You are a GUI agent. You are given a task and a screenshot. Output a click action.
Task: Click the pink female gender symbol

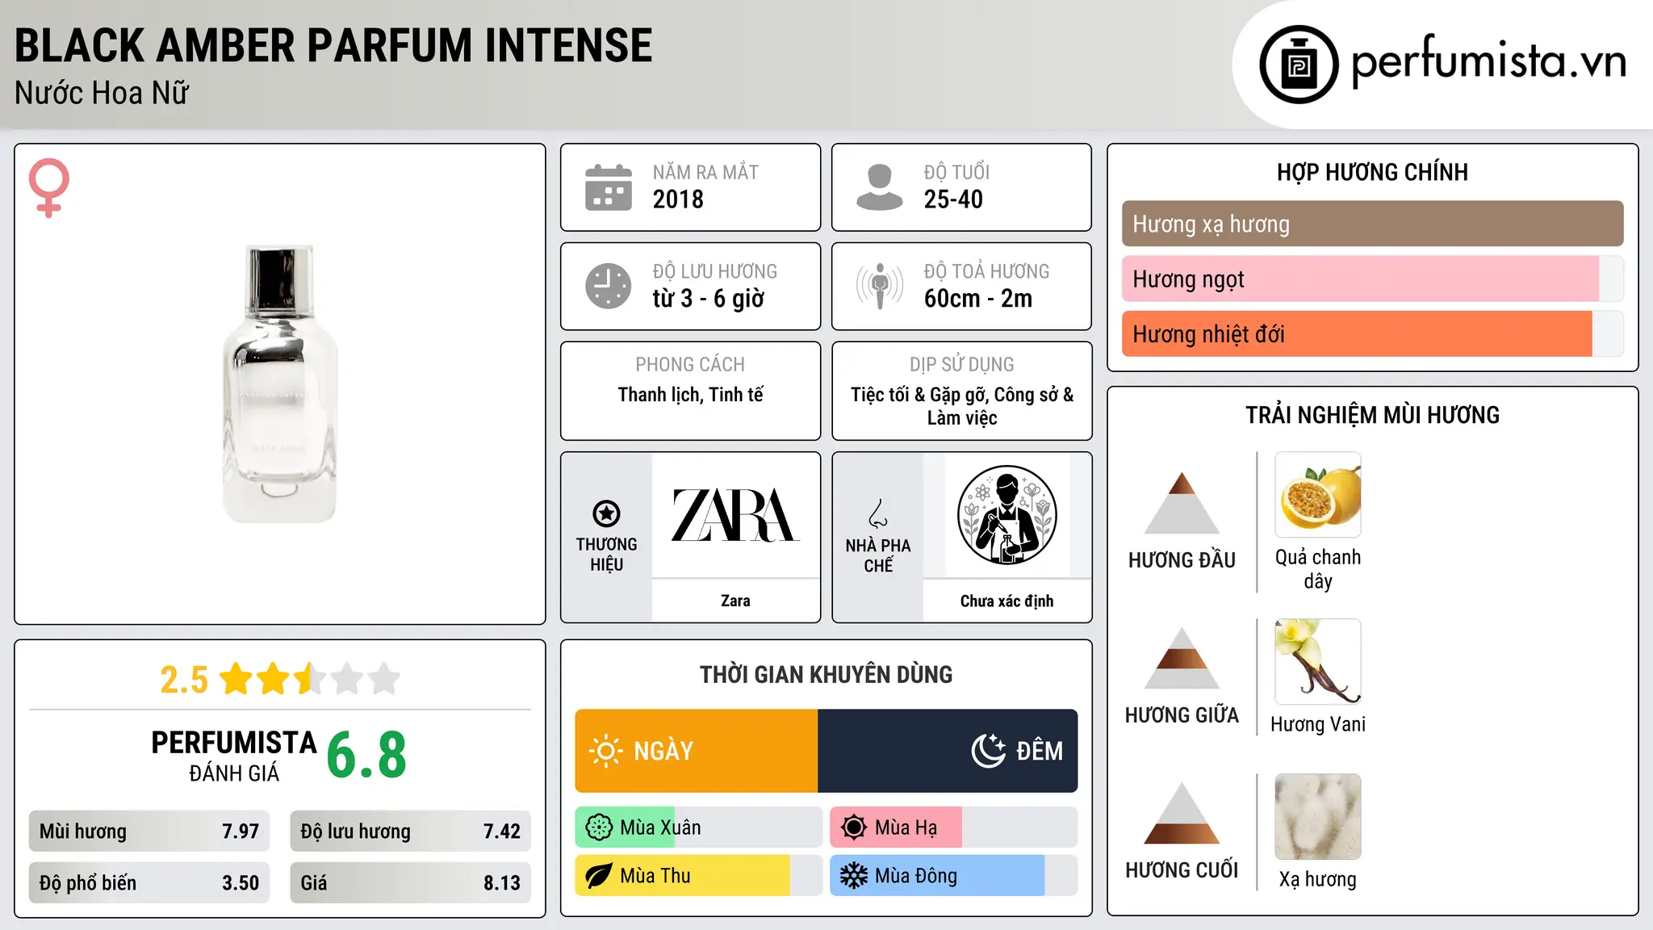click(48, 187)
